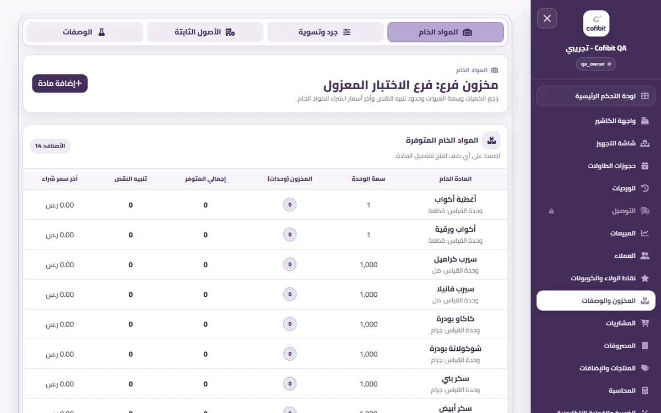Click building icon in الأصول الثابتة tab
Screen dimensions: 661x413
(230, 32)
